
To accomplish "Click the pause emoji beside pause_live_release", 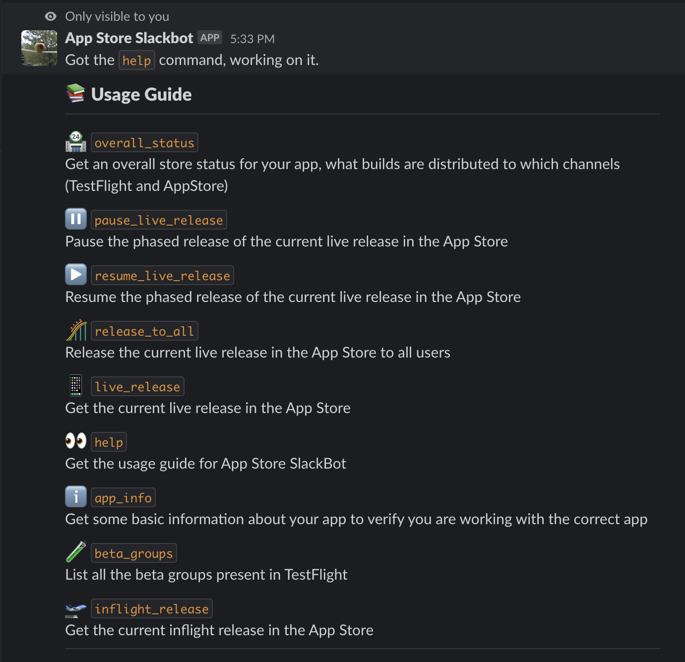I will click(x=75, y=218).
